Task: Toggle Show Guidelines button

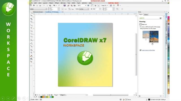Action: tap(98, 6)
